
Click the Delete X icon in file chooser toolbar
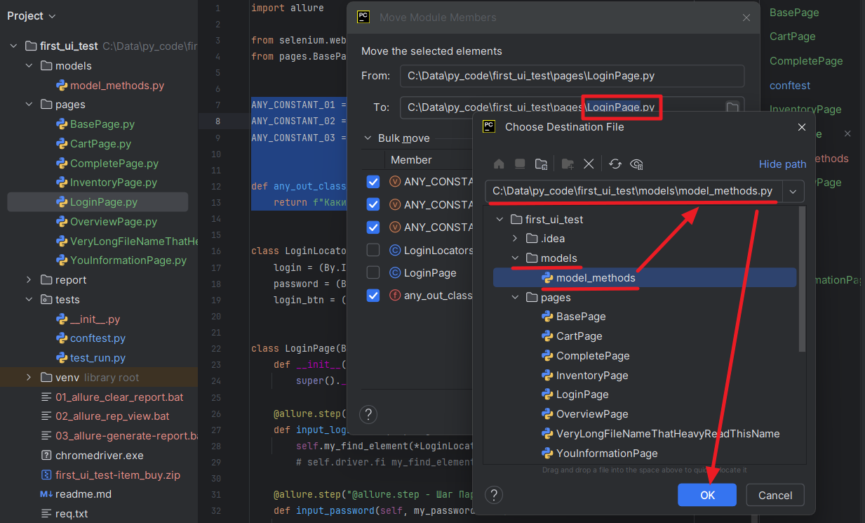[589, 164]
